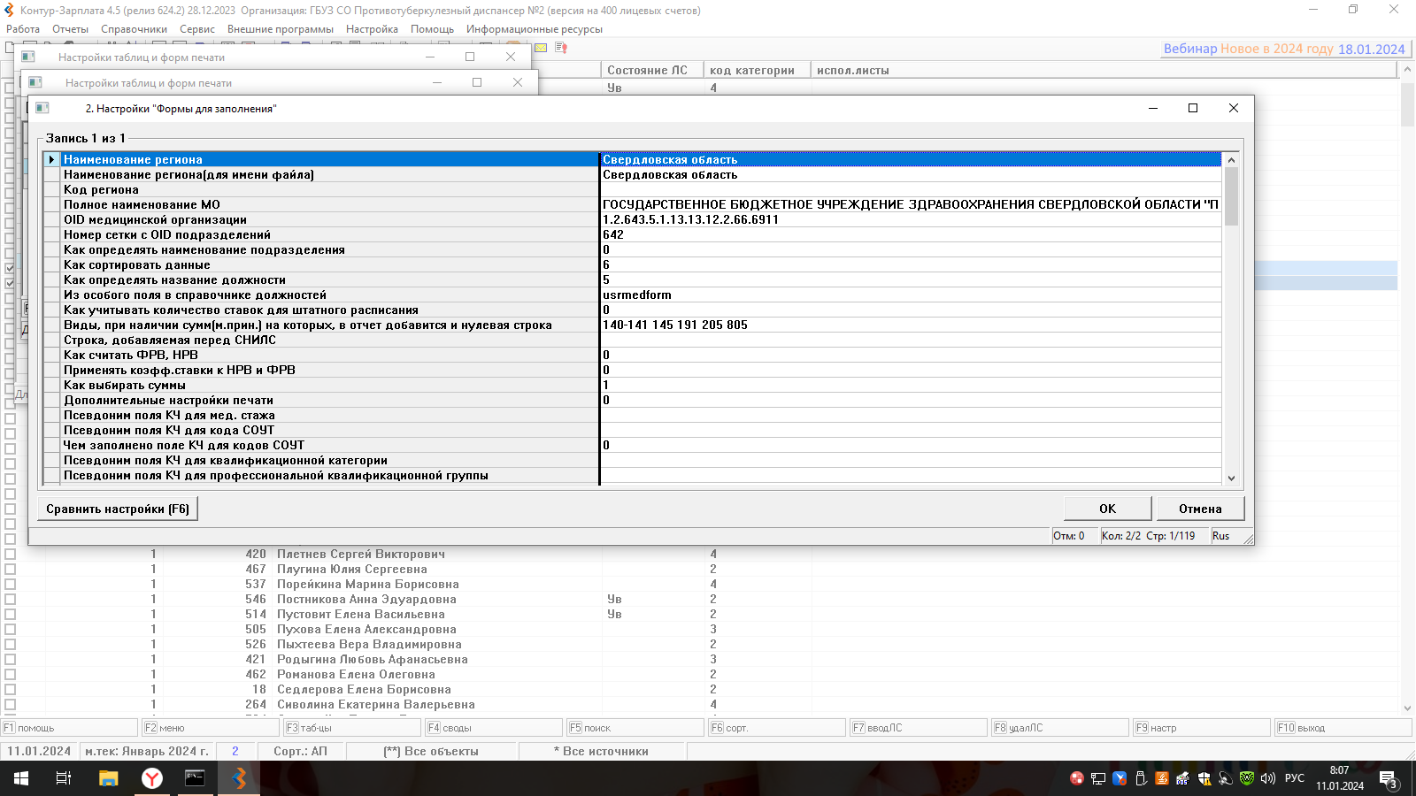Tick the checkbox for Плугина Юлия Сергеевна

[11, 569]
